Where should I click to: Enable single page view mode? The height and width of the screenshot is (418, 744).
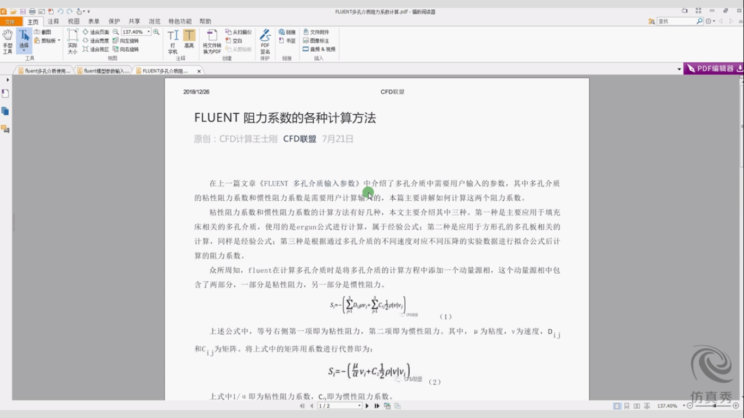click(x=617, y=406)
